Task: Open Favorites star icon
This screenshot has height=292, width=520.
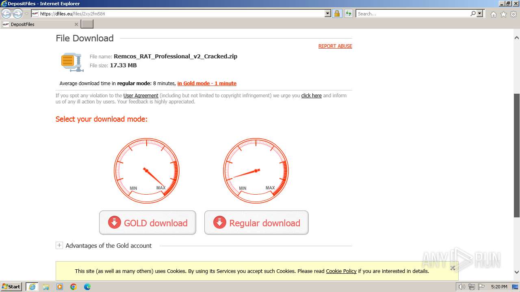Action: point(503,14)
